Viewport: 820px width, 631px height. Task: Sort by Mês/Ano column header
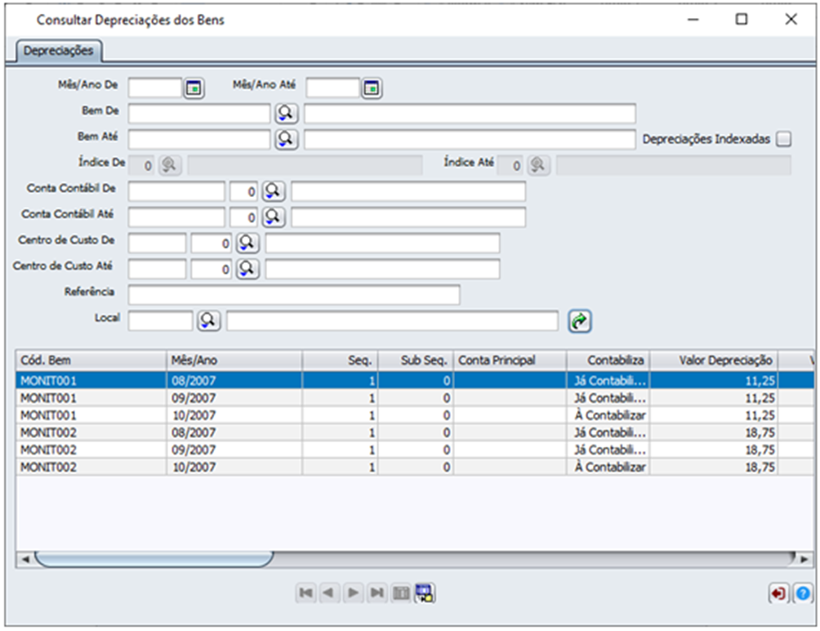pos(234,360)
